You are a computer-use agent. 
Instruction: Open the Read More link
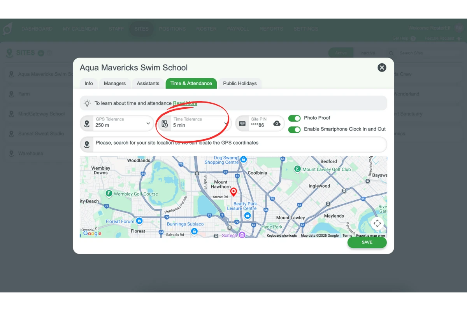tap(185, 103)
